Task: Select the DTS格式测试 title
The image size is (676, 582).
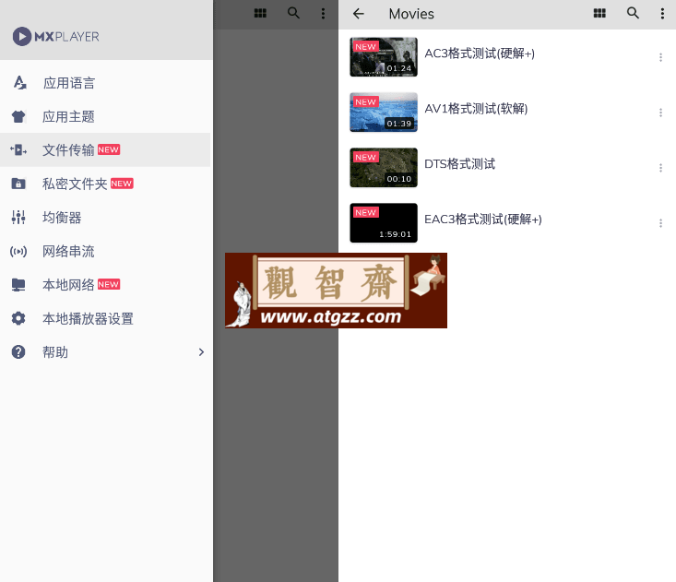Action: pos(459,164)
